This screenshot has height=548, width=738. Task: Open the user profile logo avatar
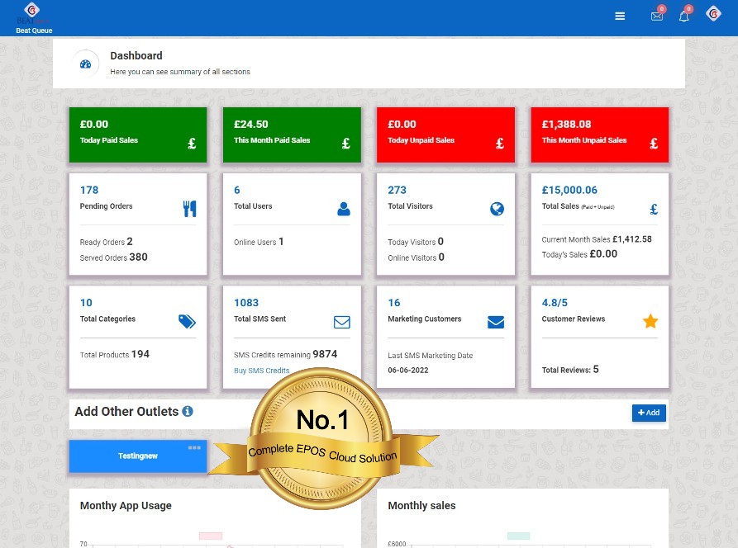(713, 13)
